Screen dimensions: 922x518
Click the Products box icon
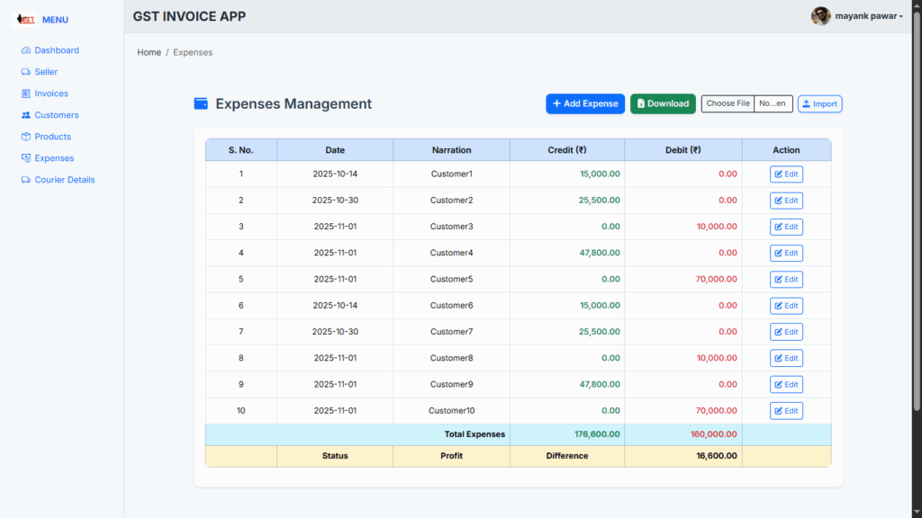point(26,137)
